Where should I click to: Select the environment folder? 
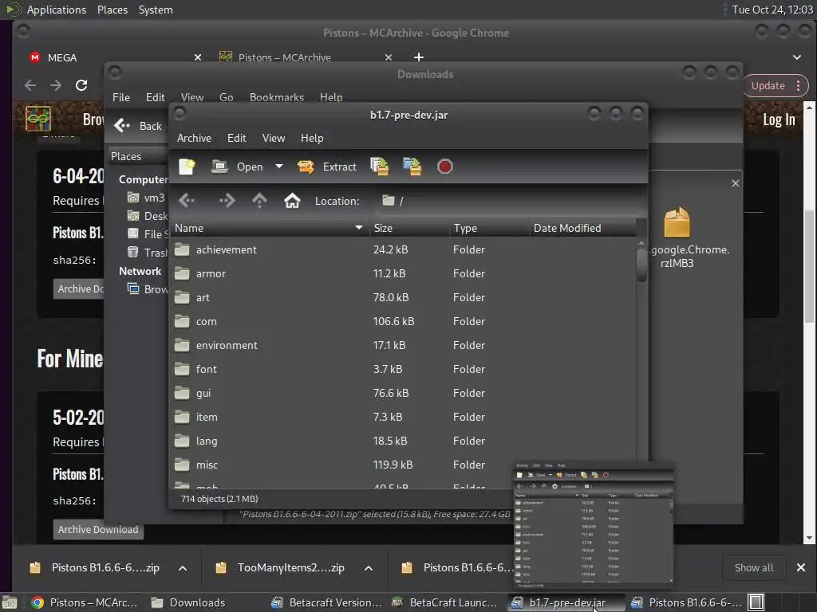click(403, 346)
